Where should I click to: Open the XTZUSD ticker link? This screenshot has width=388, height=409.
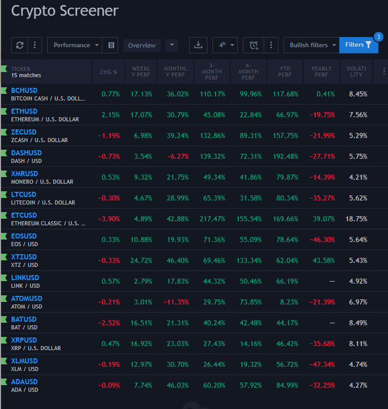tap(24, 257)
